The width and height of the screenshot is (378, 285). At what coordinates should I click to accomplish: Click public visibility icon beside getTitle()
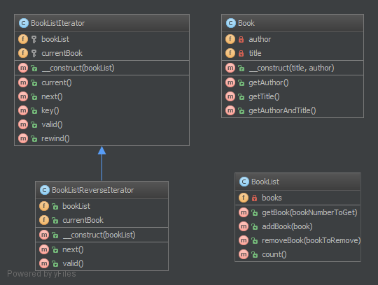pos(241,96)
